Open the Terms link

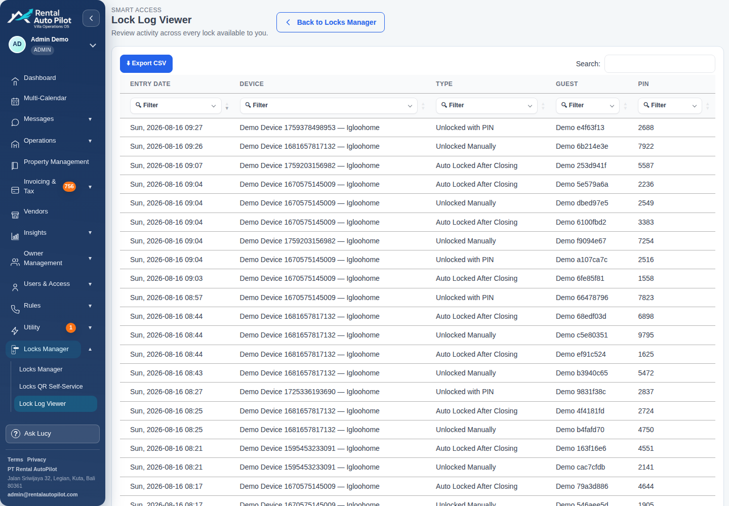click(15, 459)
